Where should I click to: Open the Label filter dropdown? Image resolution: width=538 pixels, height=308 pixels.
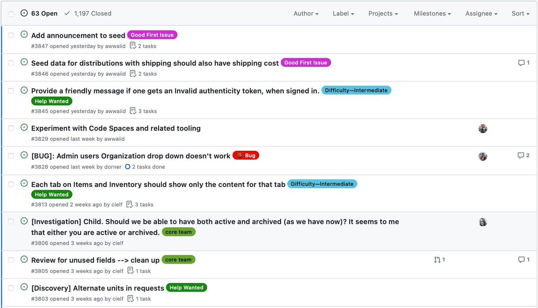(x=343, y=13)
